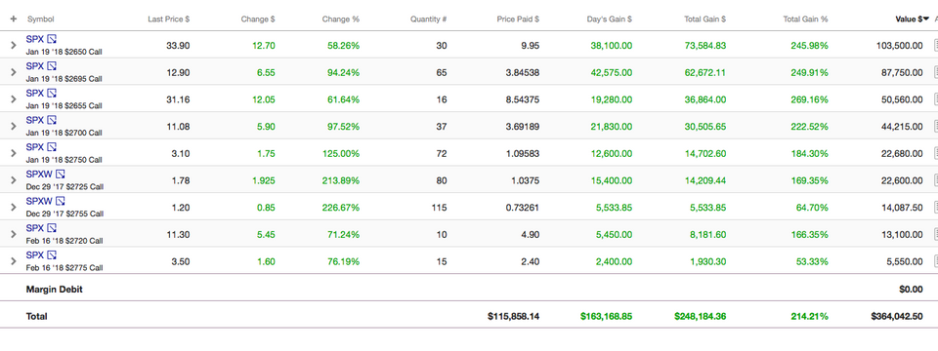Expand the Dec 29 '17 $2725 Call row
Image resolution: width=938 pixels, height=351 pixels.
coord(13,179)
